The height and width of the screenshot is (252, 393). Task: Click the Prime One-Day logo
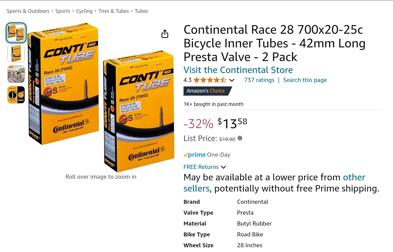click(x=195, y=155)
